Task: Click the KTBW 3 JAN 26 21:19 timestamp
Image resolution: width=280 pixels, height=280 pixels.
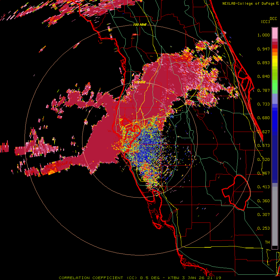Action: tap(194, 278)
